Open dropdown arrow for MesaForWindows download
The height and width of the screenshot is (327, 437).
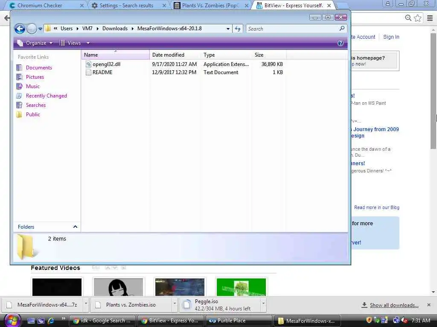click(x=86, y=303)
